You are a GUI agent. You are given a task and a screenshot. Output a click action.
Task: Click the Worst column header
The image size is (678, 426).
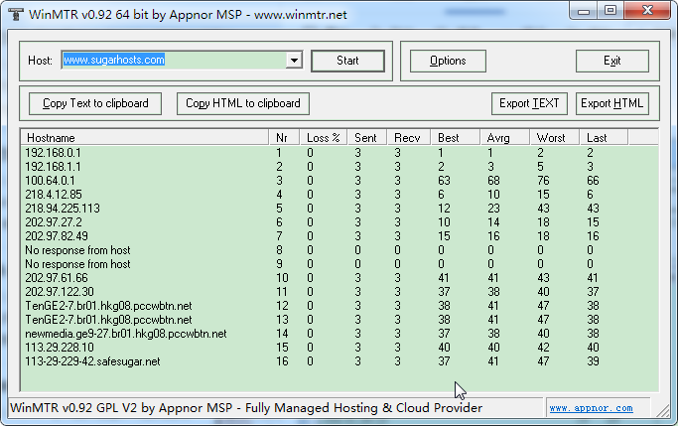point(554,137)
